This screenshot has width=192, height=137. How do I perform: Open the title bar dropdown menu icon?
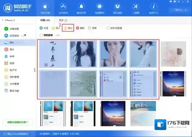[x=179, y=1]
